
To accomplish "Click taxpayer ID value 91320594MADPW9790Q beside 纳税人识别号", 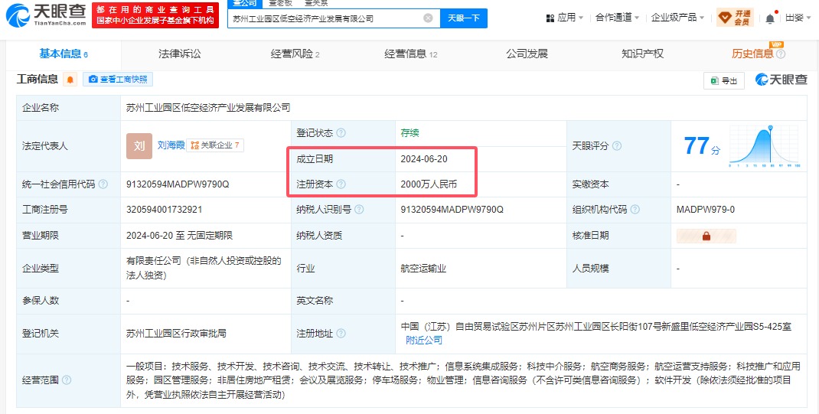I will click(452, 210).
